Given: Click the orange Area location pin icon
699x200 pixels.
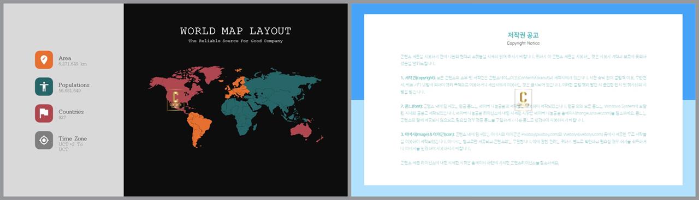Looking at the screenshot, I should pyautogui.click(x=44, y=59).
